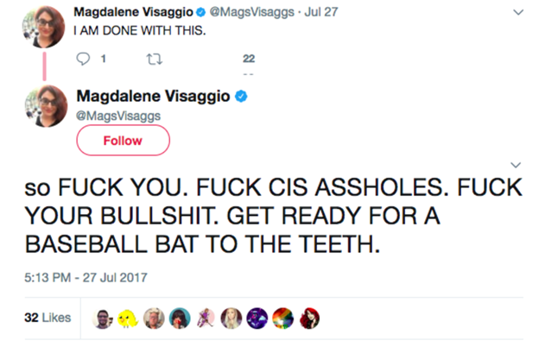Follow Magdalene Visaggio
This screenshot has width=539, height=347.
pos(123,141)
